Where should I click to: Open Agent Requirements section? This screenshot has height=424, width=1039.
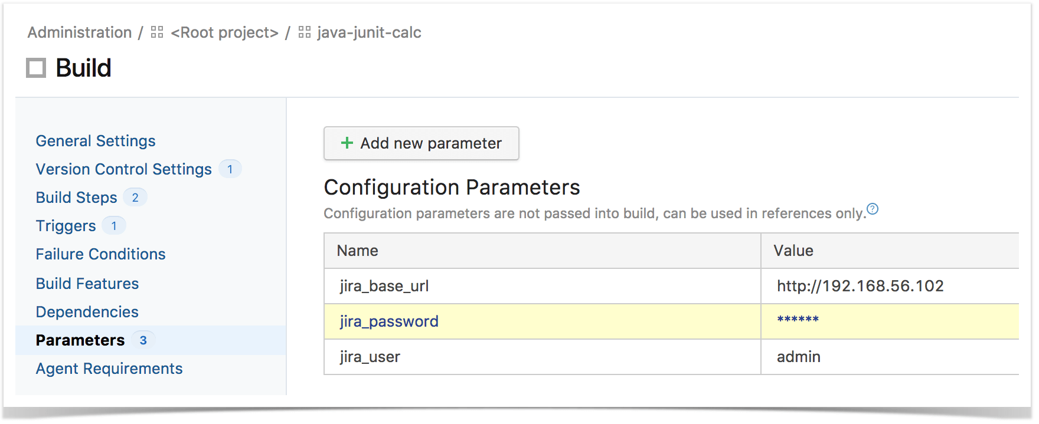coord(109,369)
